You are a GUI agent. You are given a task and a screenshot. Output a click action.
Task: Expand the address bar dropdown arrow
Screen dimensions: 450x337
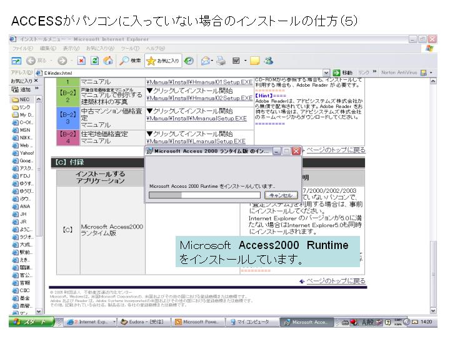pos(326,73)
